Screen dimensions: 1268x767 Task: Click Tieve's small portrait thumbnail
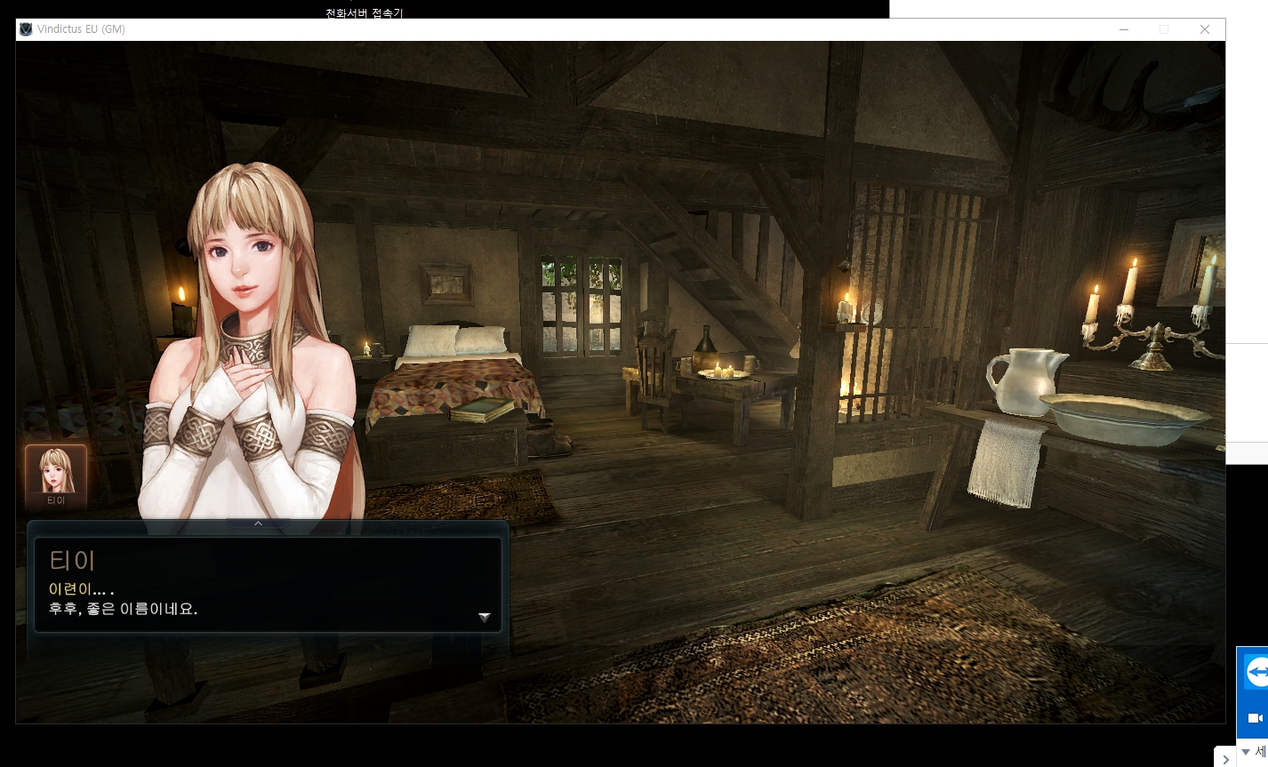point(56,469)
